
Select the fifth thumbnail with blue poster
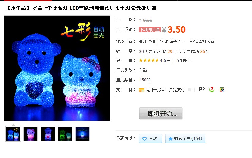click(83, 134)
